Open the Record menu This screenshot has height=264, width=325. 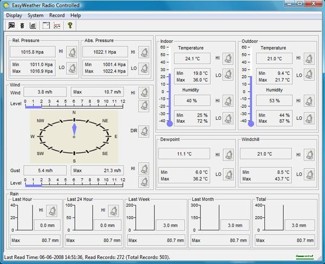(57, 16)
